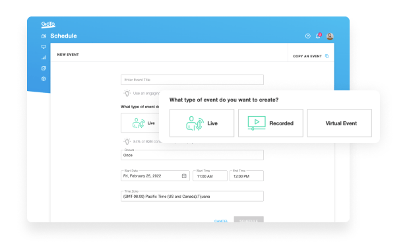
Task: Open the Schedule calendar sidebar icon
Action: tap(44, 36)
